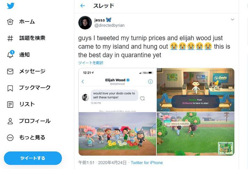Image resolution: width=248 pixels, height=169 pixels.
Task: Click ツイートを翻訳 translate link
Action: (91, 63)
